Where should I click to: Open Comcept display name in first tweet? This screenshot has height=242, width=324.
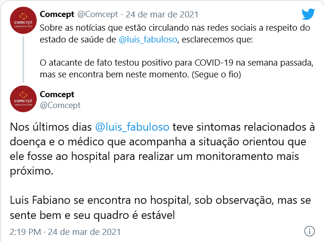tap(56, 14)
